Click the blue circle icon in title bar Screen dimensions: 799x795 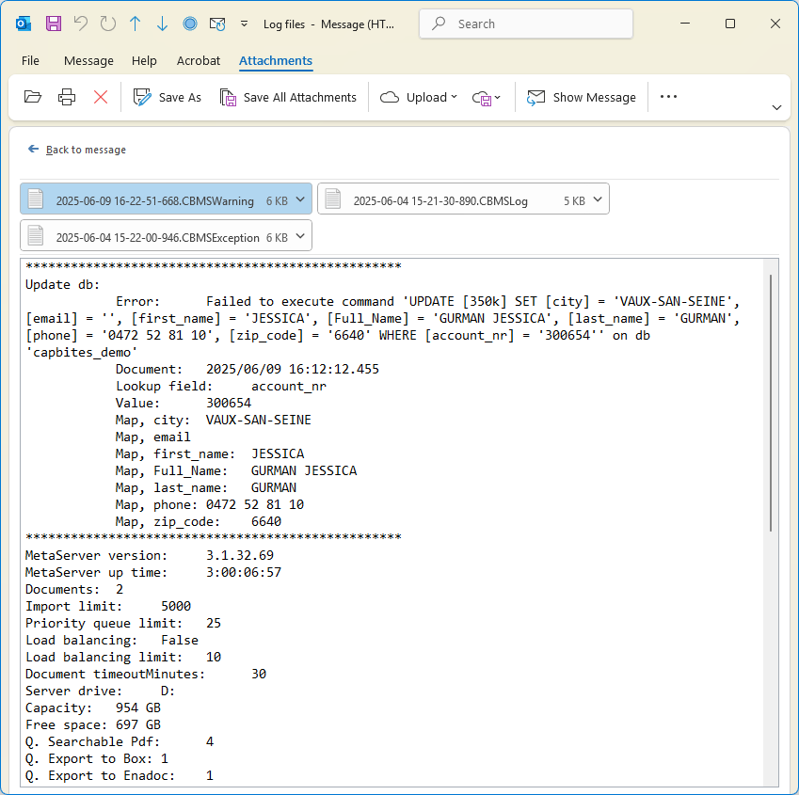[x=190, y=24]
